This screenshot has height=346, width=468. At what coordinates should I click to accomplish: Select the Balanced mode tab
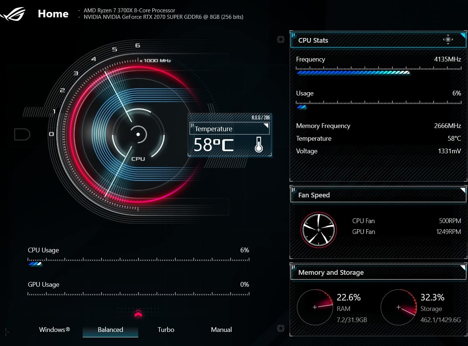pos(110,329)
